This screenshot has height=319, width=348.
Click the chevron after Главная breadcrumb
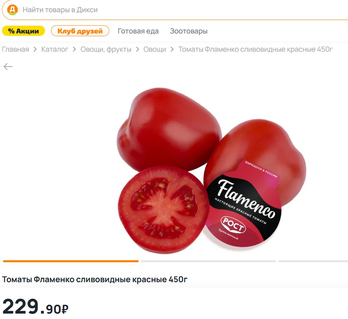[x=35, y=49]
